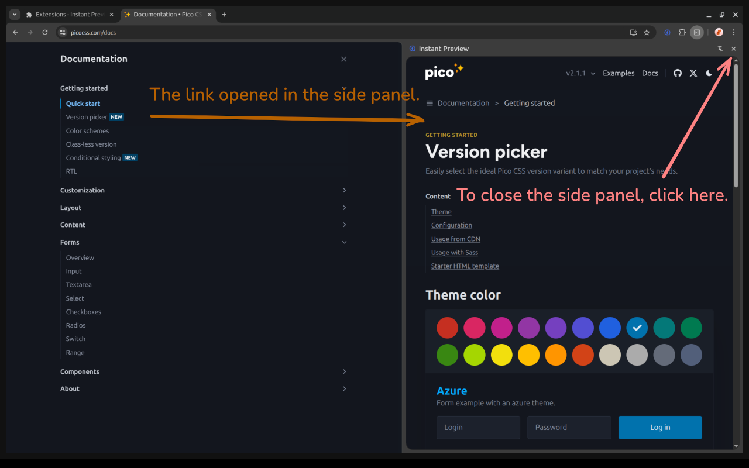Open the Chrome profile avatar
Screen dimensions: 749x468
tap(719, 32)
